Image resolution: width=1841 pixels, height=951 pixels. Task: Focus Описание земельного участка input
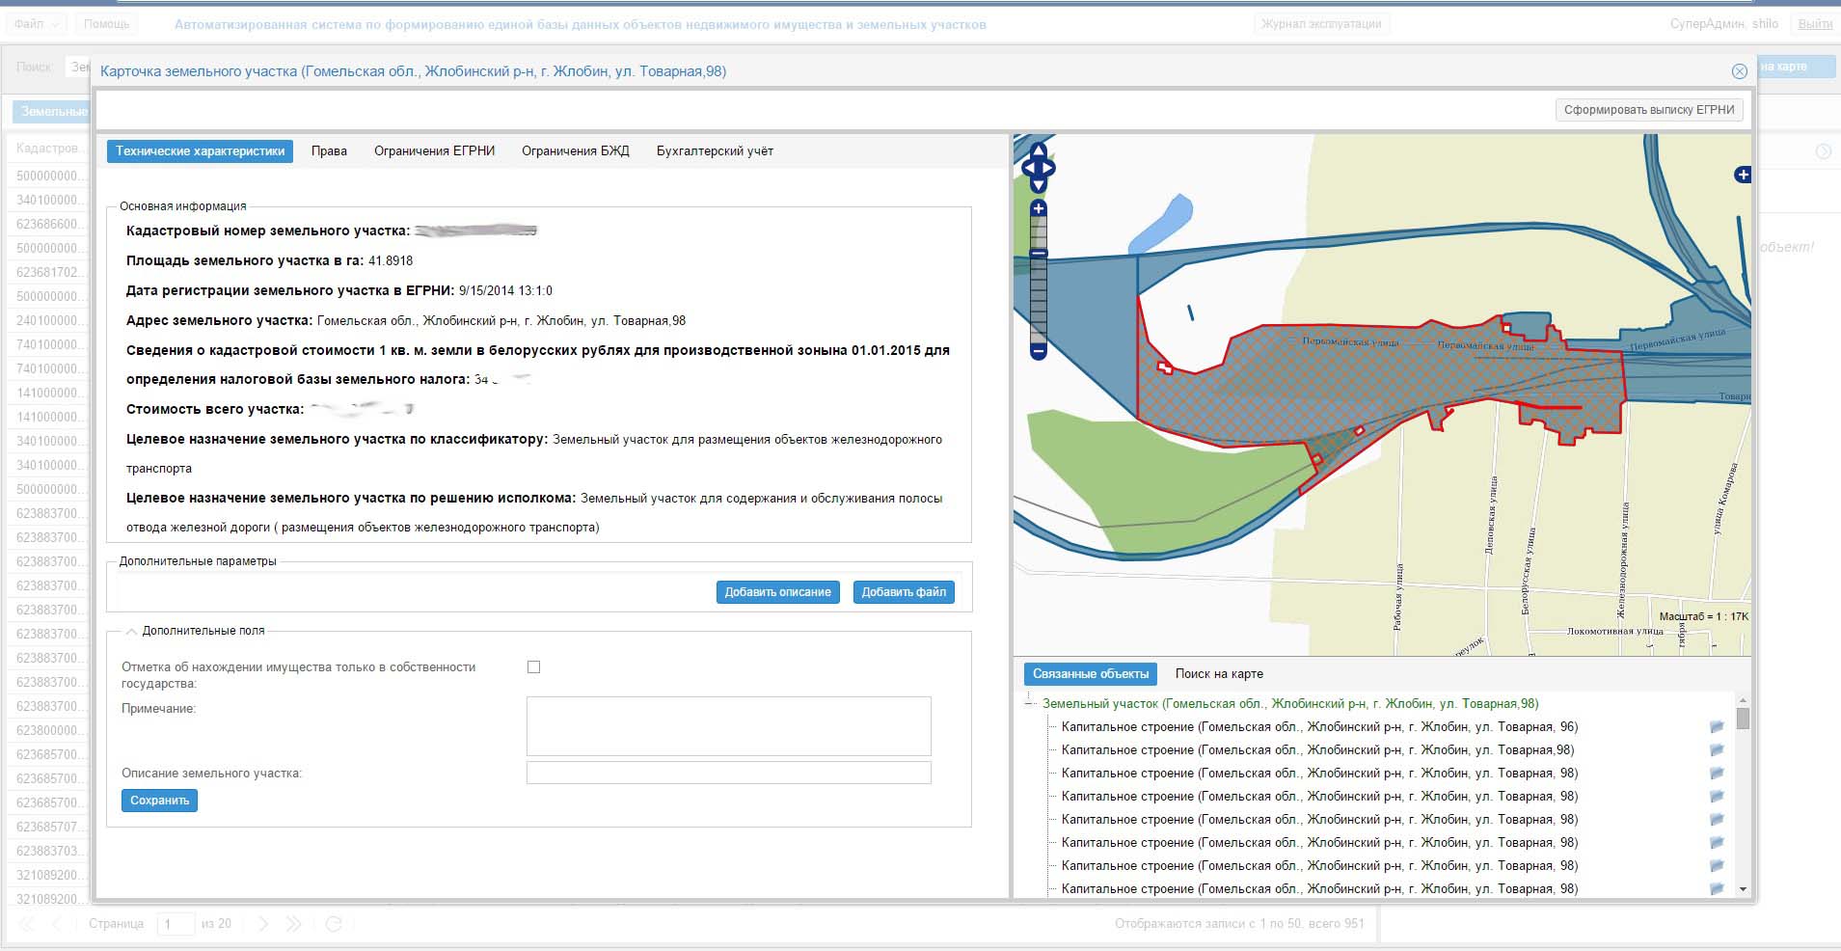coord(728,773)
